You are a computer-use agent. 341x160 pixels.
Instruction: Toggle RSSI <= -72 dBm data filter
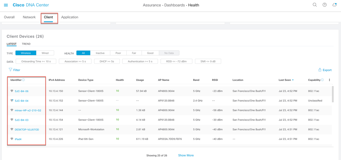coord(176,61)
